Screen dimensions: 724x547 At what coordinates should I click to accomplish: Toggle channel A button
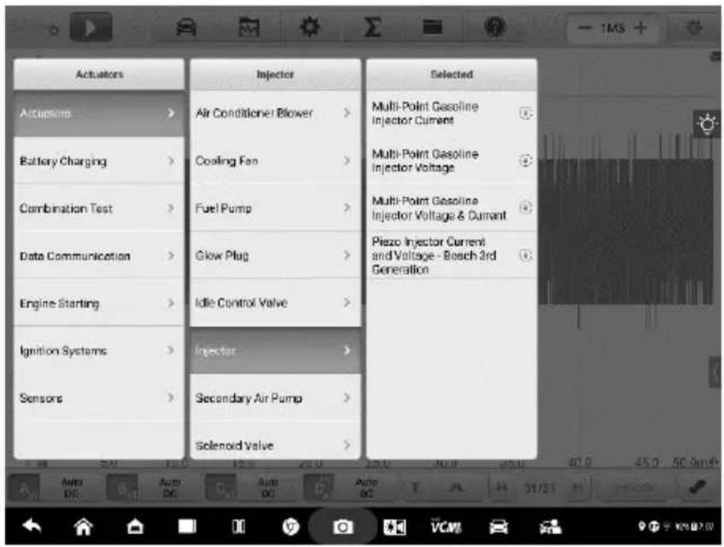pyautogui.click(x=24, y=488)
